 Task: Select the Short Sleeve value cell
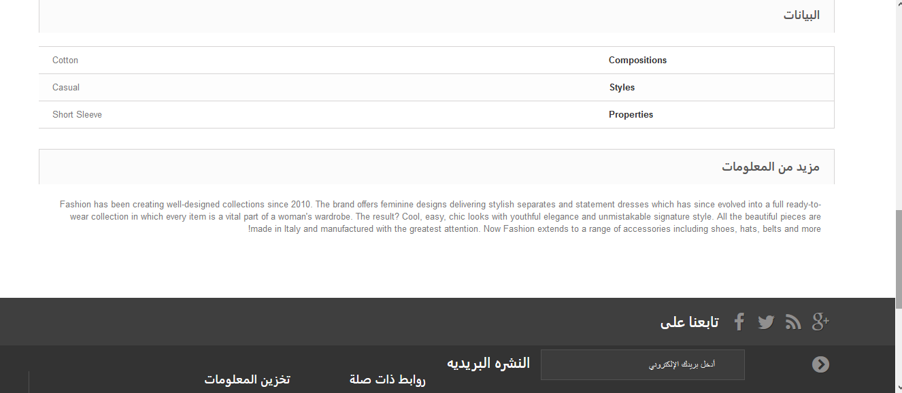click(77, 115)
